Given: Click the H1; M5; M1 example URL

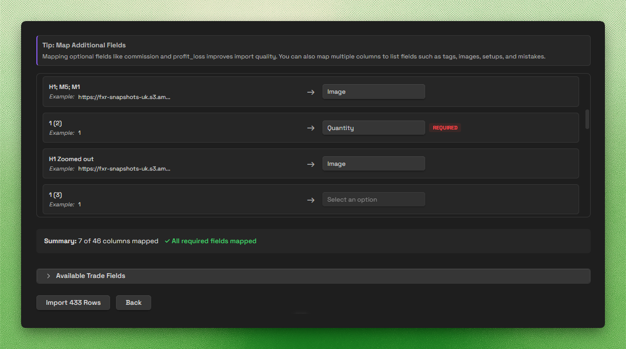Looking at the screenshot, I should [x=124, y=97].
